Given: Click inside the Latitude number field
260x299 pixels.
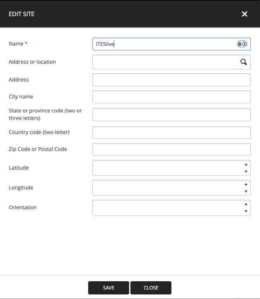Looking at the screenshot, I should coord(166,168).
